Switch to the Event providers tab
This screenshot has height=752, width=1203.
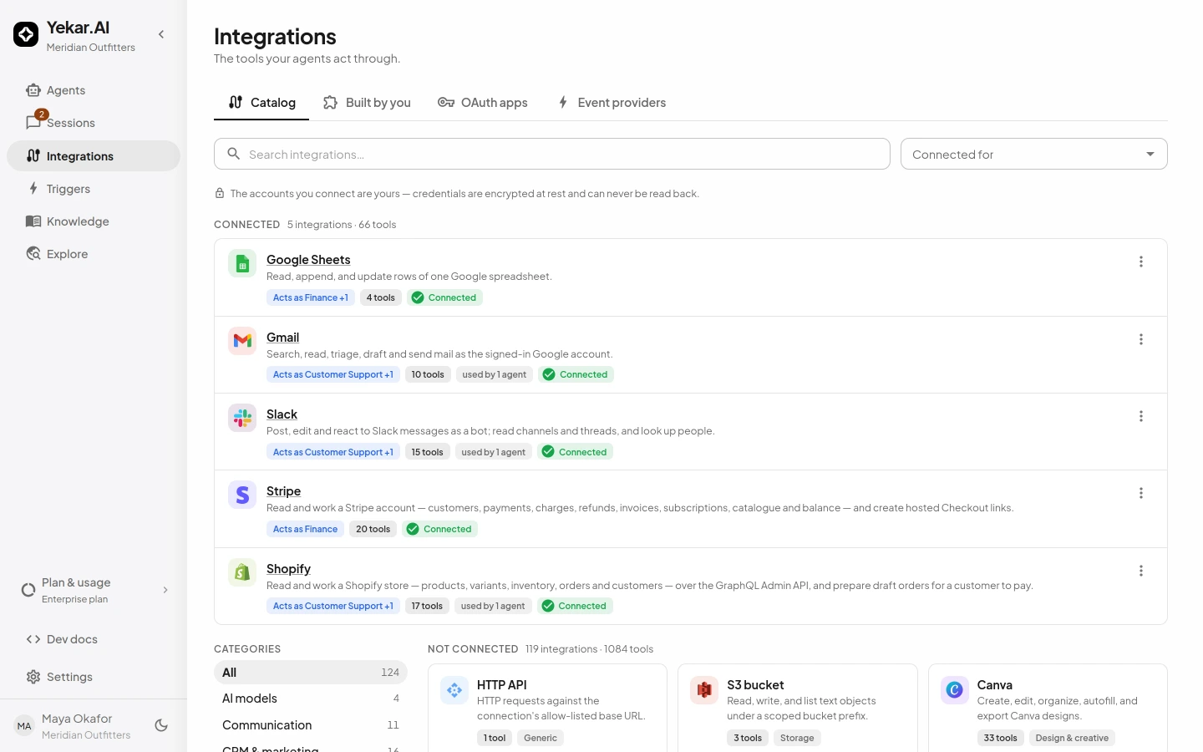(x=611, y=103)
